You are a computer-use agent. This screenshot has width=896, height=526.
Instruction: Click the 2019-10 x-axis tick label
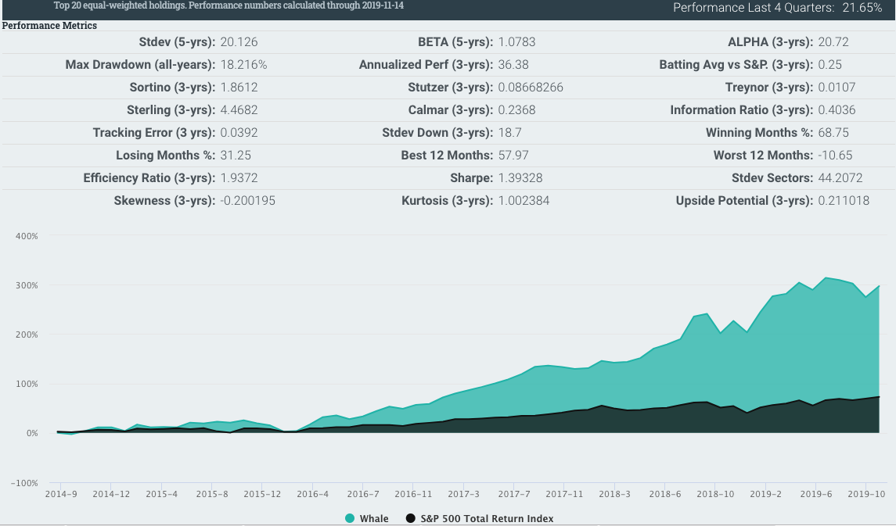point(866,494)
